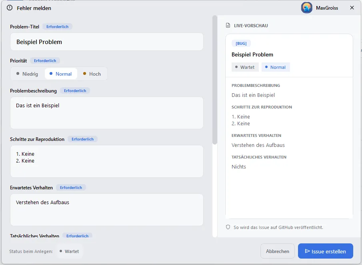Click preview text 'Verstehen des Aufbaus'
Viewport: 362px width, 265px height.
pyautogui.click(x=258, y=145)
